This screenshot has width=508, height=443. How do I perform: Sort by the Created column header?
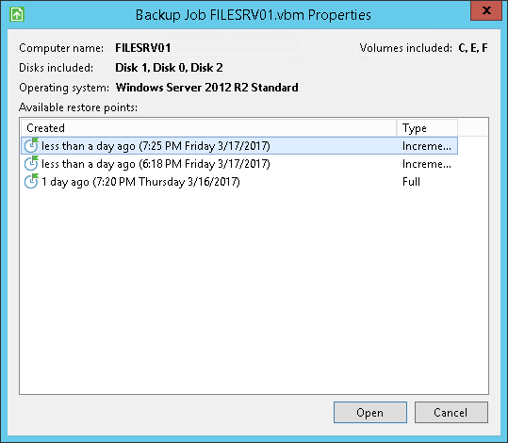pyautogui.click(x=209, y=128)
